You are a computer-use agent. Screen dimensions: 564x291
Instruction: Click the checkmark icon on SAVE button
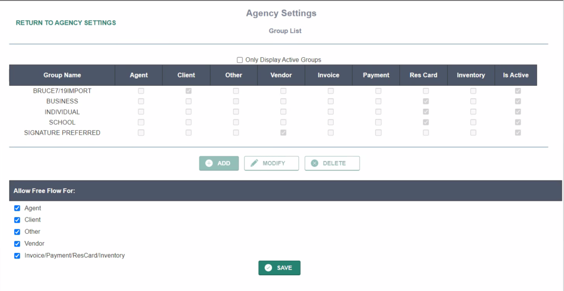[x=268, y=268]
